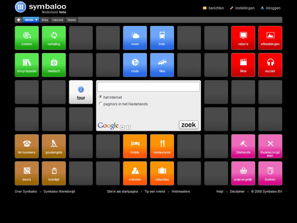297x223 pixels.
Task: Open the boeken tile
Action: (270, 173)
